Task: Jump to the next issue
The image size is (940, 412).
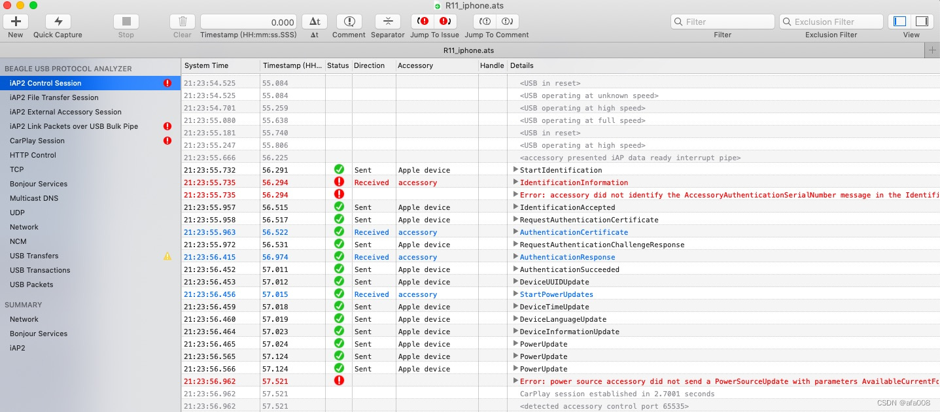Action: [x=447, y=22]
